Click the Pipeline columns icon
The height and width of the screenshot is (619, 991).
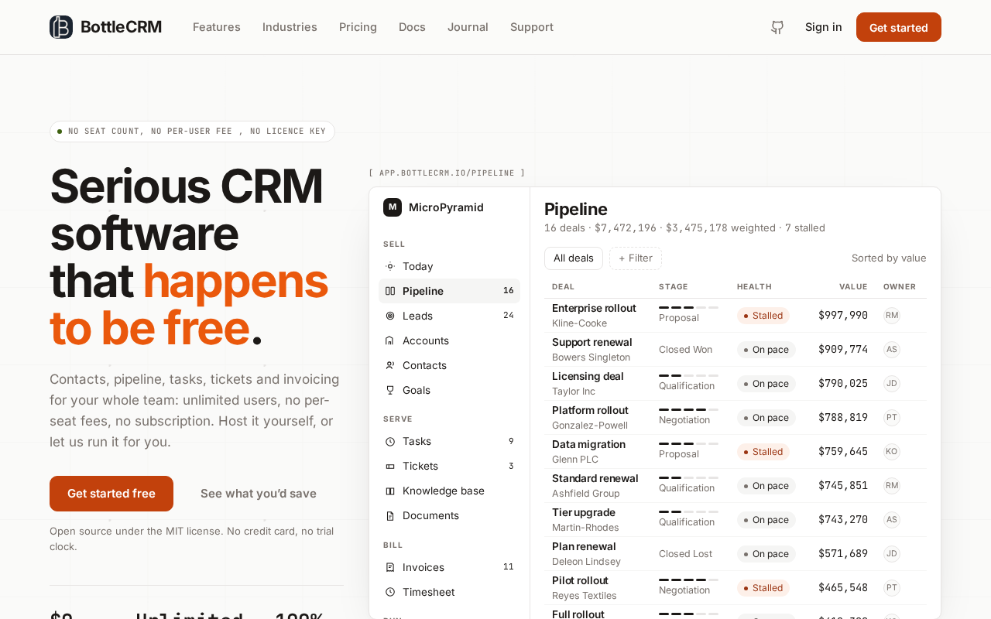click(390, 291)
